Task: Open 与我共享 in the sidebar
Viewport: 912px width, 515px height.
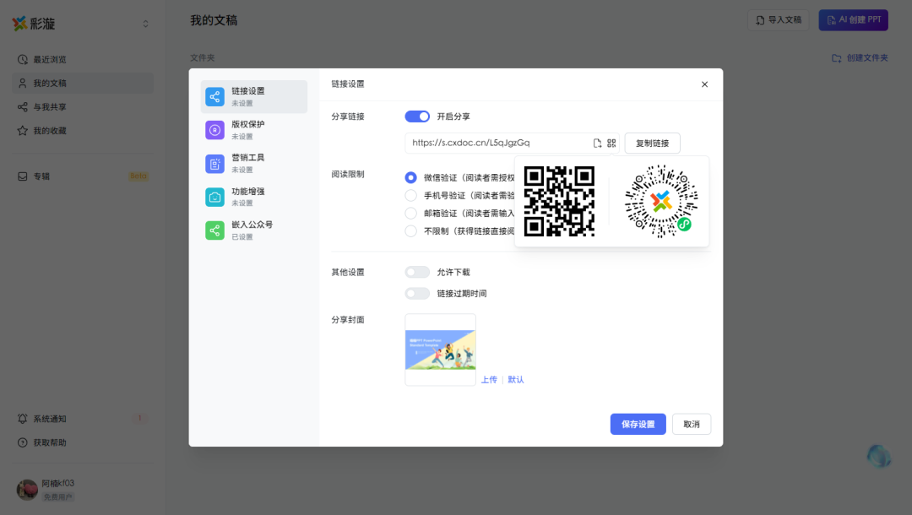Action: click(x=83, y=107)
